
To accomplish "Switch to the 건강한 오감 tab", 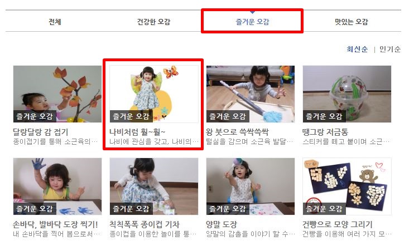I will (x=153, y=22).
